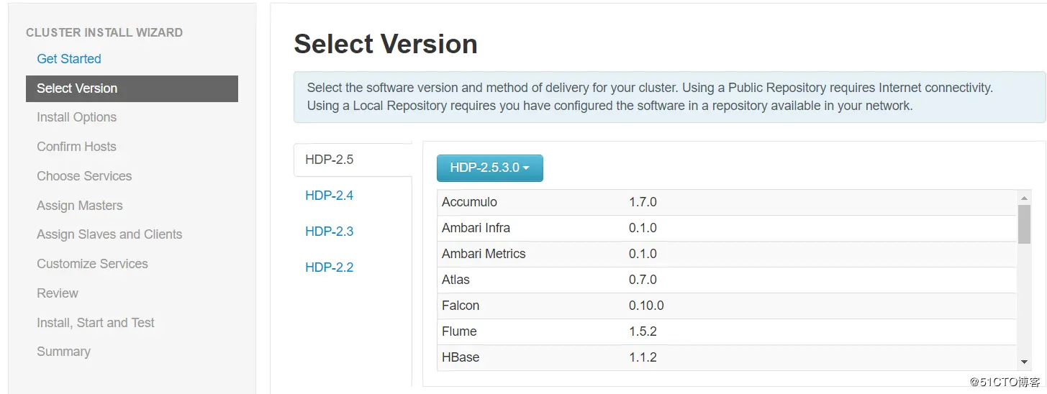Click the scroll down arrow of services list
This screenshot has height=394, width=1047.
click(x=1025, y=362)
